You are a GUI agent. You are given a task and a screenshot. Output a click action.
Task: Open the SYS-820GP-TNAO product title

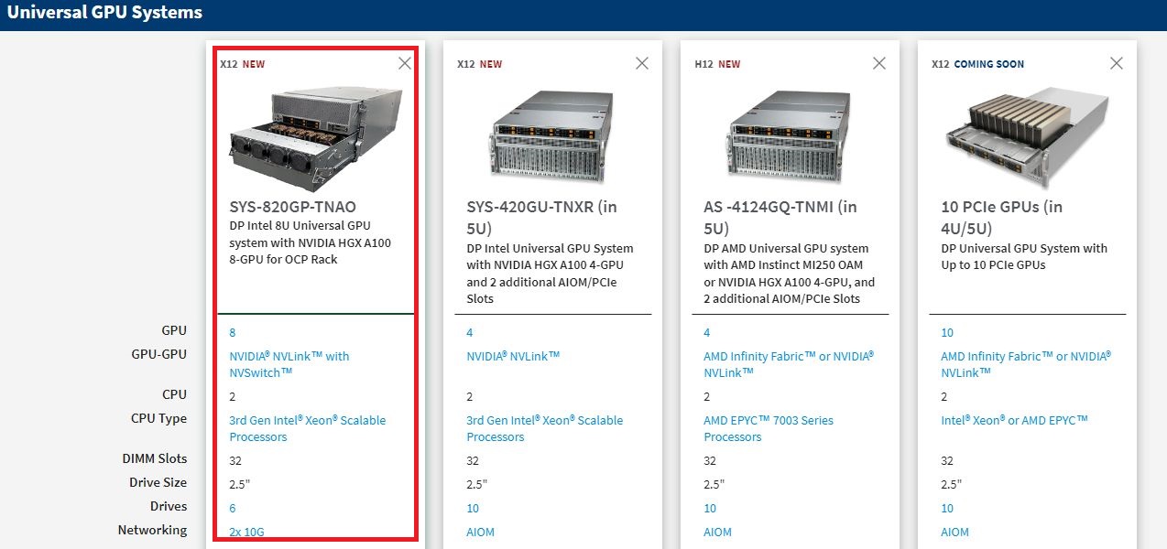pyautogui.click(x=292, y=206)
